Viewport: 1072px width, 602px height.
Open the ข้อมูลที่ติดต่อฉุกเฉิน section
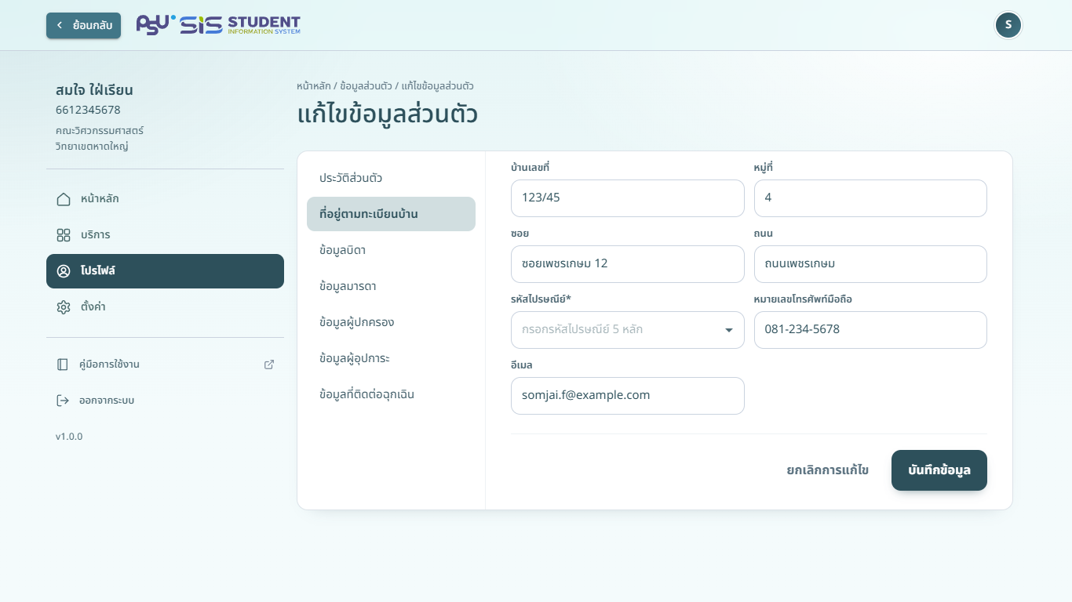coord(391,394)
